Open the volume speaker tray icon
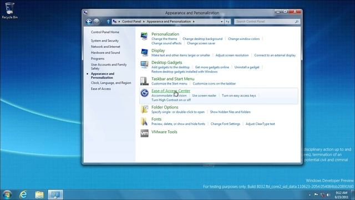355x200 pixels. click(328, 195)
